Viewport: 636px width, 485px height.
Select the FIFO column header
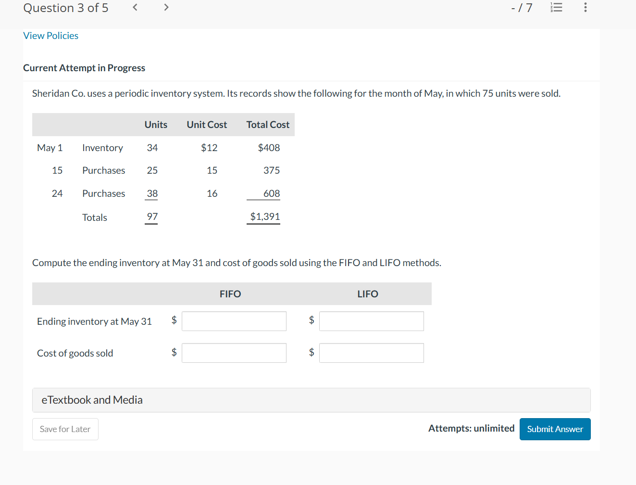pos(230,294)
